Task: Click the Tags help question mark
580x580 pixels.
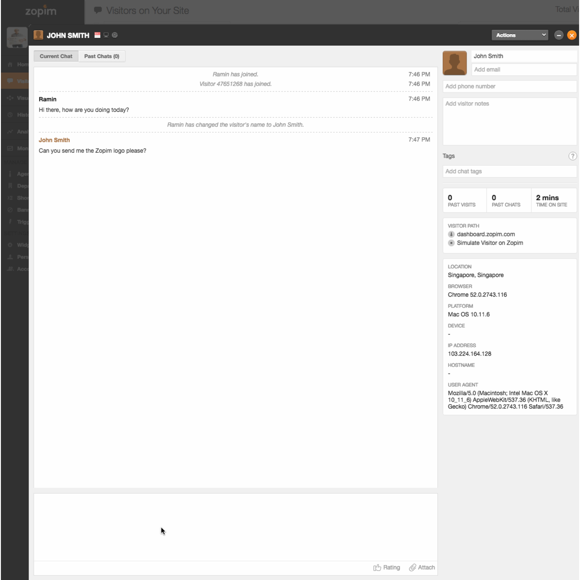Action: pos(572,156)
